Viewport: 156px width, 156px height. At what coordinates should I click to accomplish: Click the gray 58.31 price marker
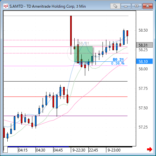(x=144, y=45)
